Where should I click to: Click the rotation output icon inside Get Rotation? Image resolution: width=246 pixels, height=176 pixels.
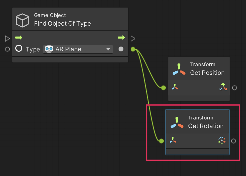(222, 140)
